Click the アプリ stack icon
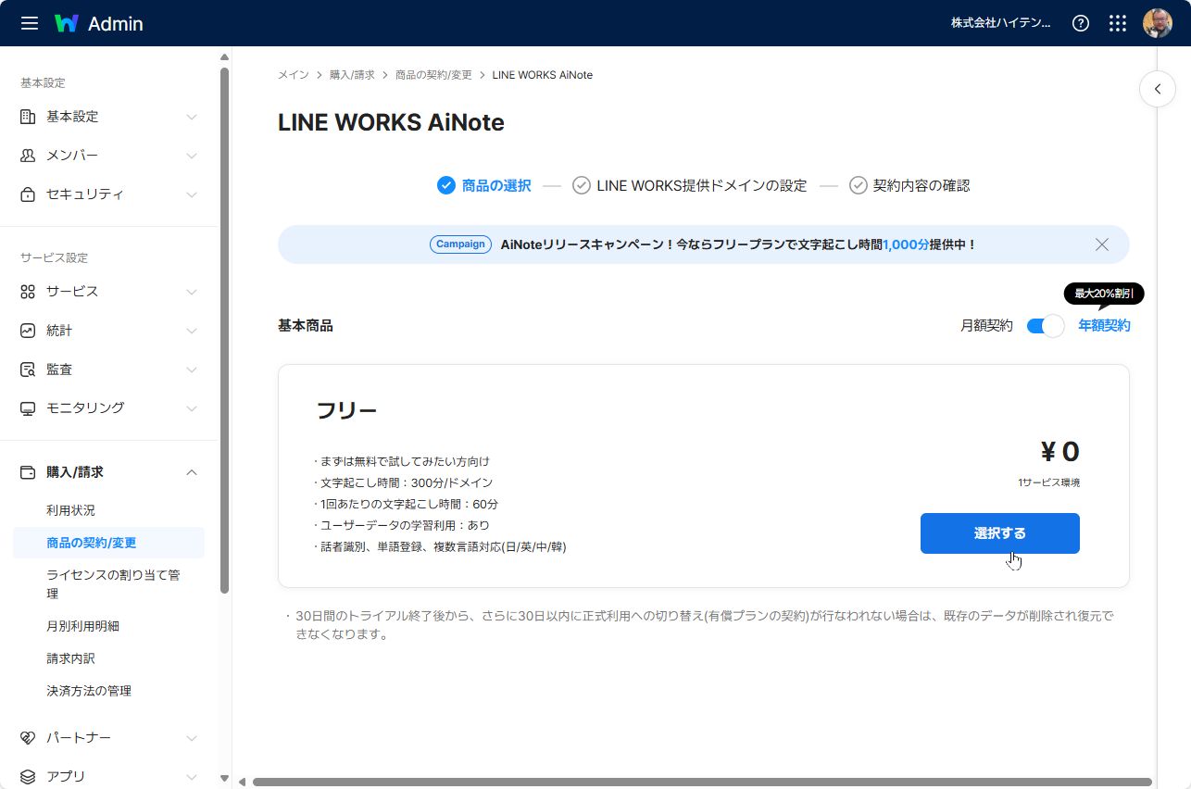The image size is (1191, 789). (x=28, y=777)
